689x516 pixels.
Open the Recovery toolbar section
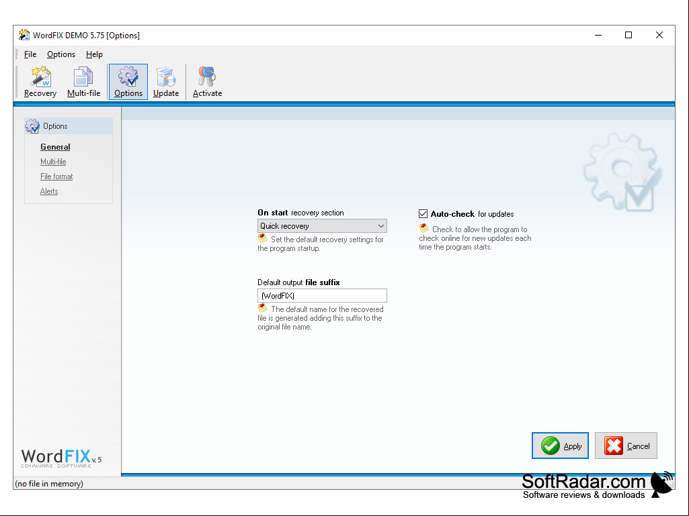tap(40, 82)
